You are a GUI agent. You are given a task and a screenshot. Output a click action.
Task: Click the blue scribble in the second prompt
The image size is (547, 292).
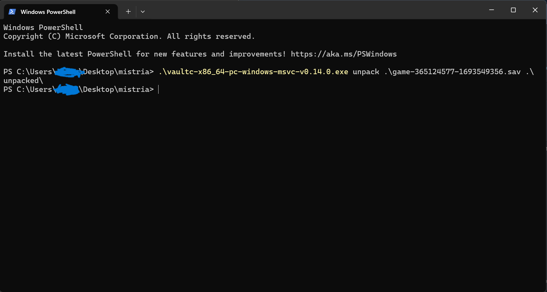pos(67,90)
